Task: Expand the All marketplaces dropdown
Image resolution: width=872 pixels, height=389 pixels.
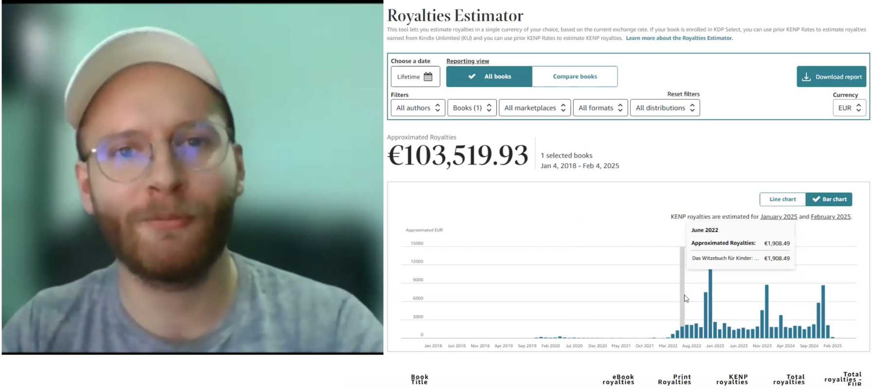Action: pos(535,108)
